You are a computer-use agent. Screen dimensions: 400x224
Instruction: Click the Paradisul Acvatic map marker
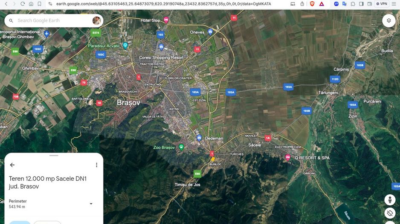point(125,45)
